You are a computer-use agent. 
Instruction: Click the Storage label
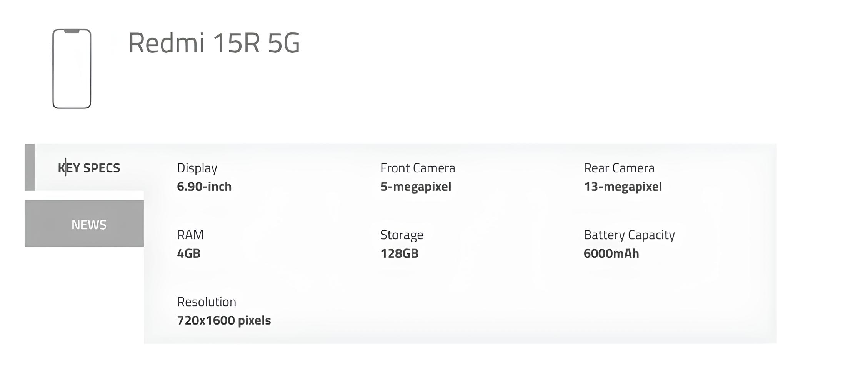pyautogui.click(x=401, y=234)
